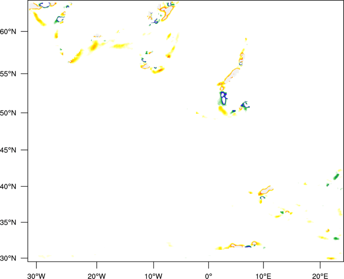The height and width of the screenshot is (279, 344).
Task: Click the 20°W longitude label
Action: (x=97, y=276)
